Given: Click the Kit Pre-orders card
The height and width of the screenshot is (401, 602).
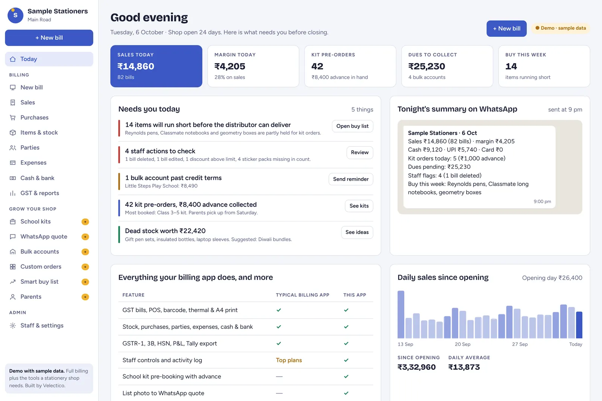Looking at the screenshot, I should click(x=350, y=66).
